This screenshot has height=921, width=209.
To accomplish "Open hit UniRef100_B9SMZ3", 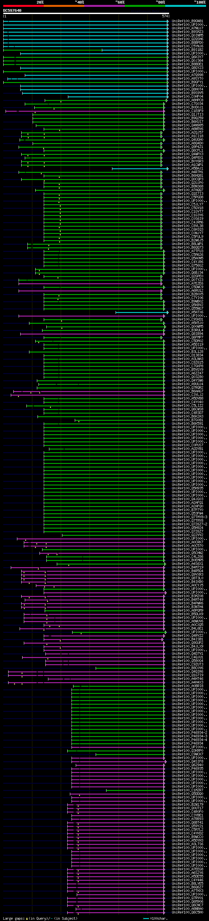I will [187, 32].
